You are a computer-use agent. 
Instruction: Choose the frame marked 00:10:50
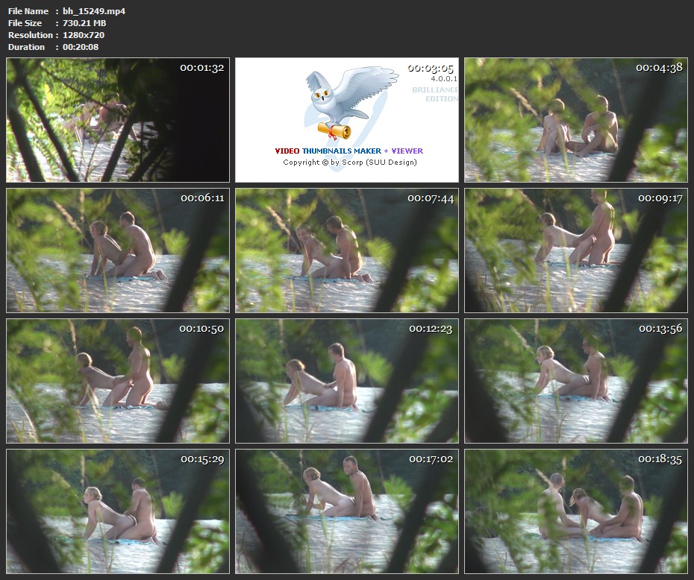point(118,381)
